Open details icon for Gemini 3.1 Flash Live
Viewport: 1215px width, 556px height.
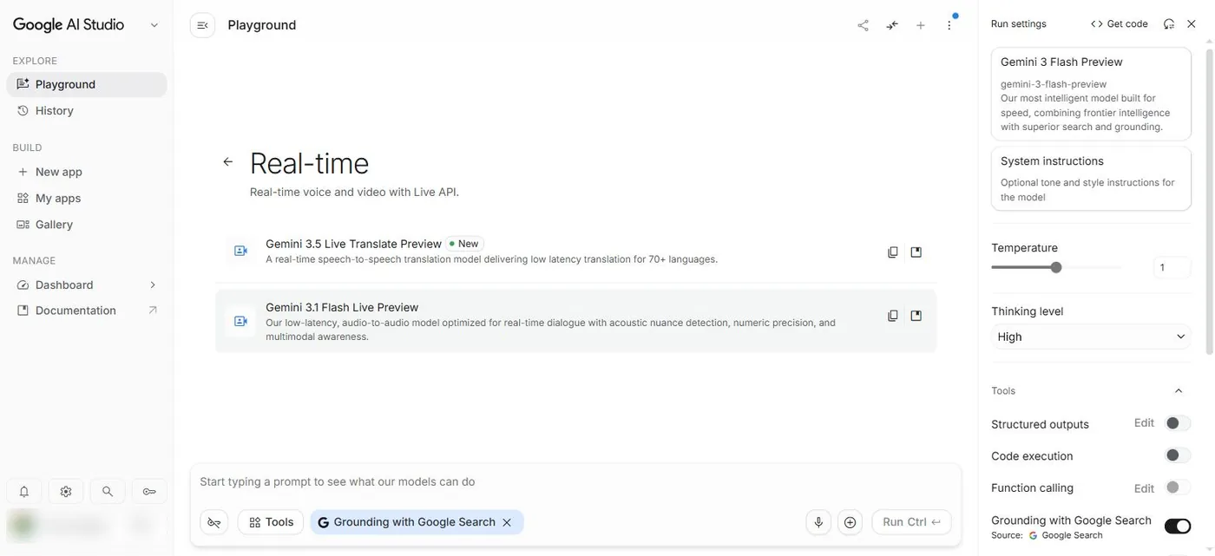tap(916, 316)
